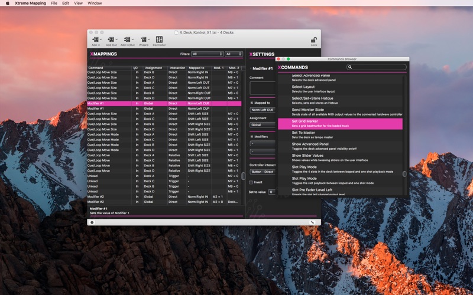Select the Send Monitor State command
Viewport: 473px width, 295px height.
(340, 112)
